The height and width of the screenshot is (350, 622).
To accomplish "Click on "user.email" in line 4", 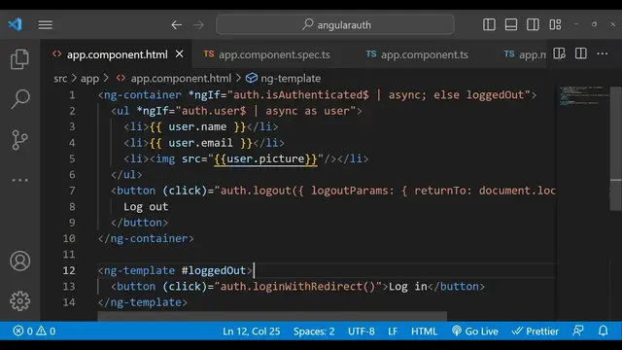I will tap(201, 143).
